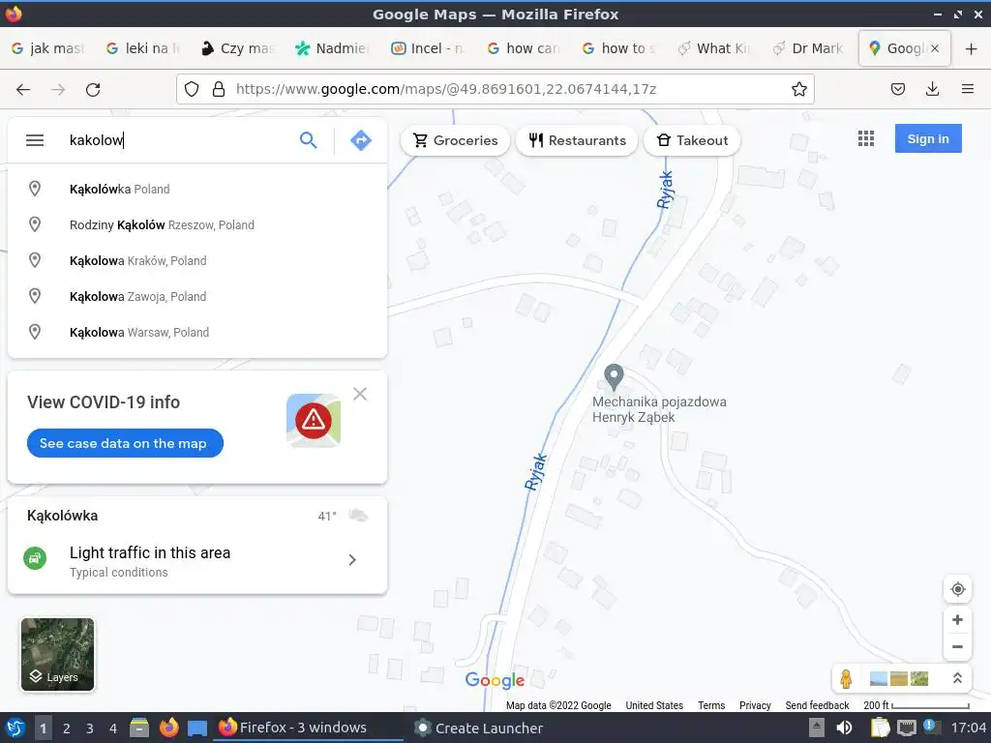This screenshot has height=743, width=991.
Task: Bookmark this page with the star icon
Action: point(798,89)
